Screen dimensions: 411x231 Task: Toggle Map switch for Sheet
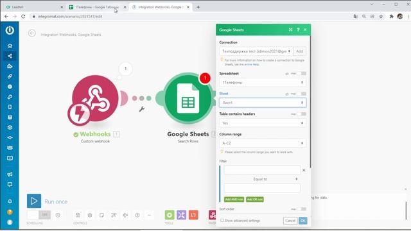[x=302, y=94]
